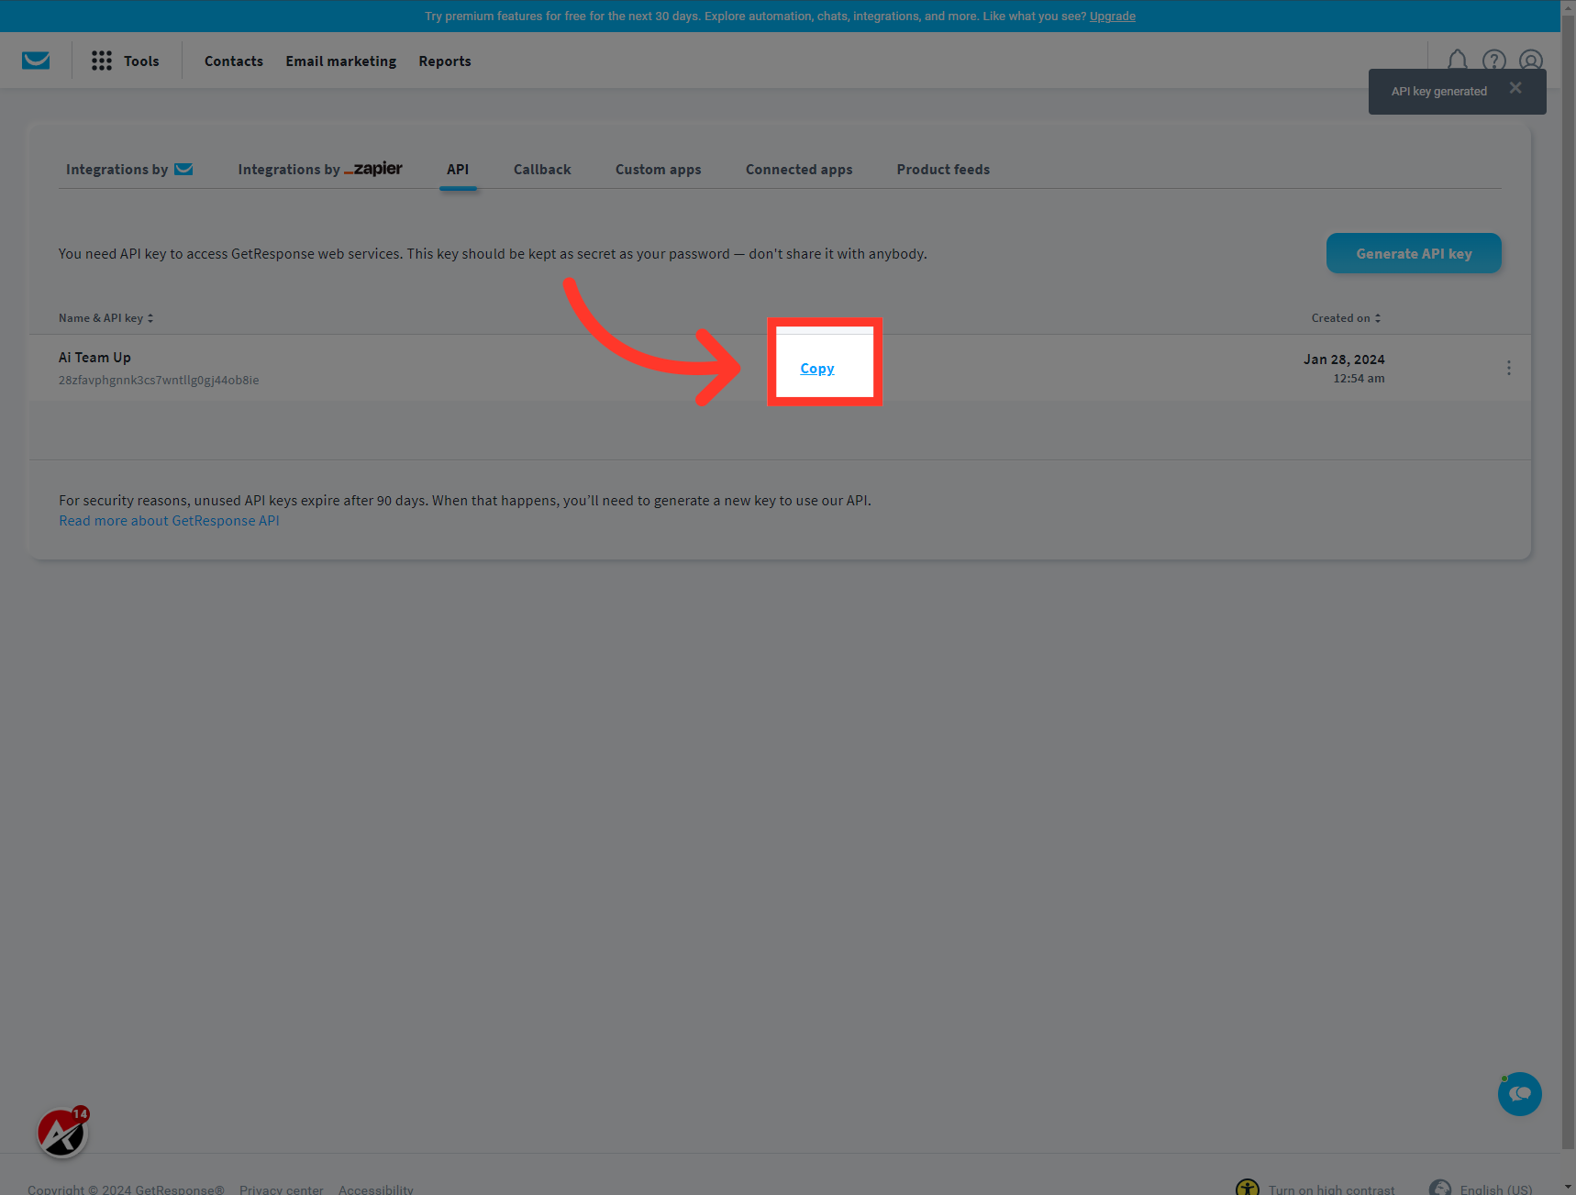Open Email marketing menu
Viewport: 1576px width, 1195px height.
pos(341,61)
